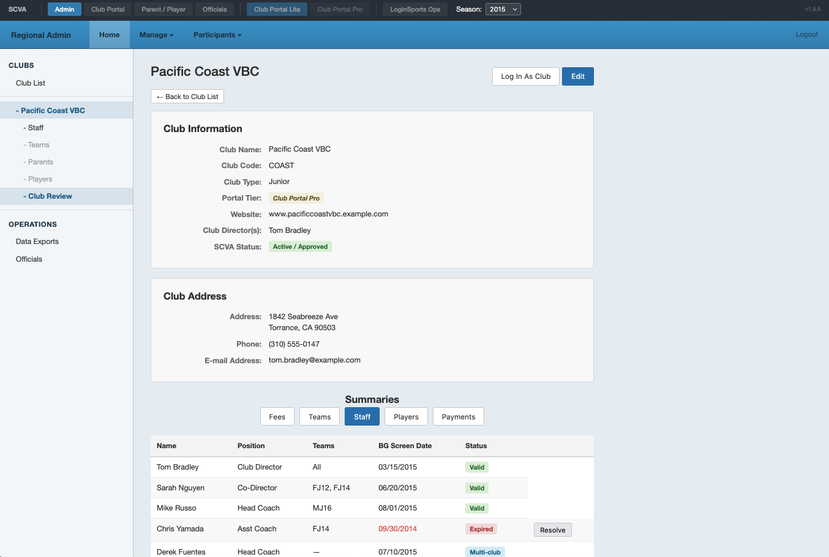The height and width of the screenshot is (557, 829).
Task: Click the Co-Director position cell
Action: coord(257,488)
